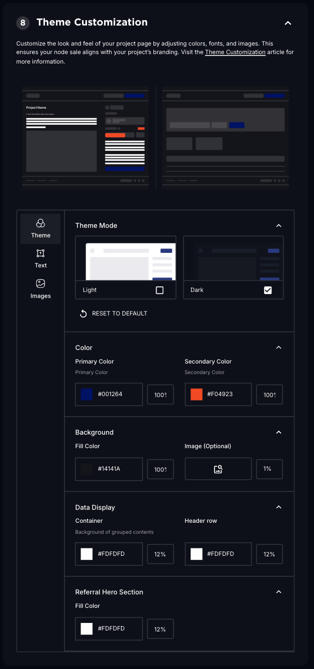The width and height of the screenshot is (314, 669).
Task: Edit the Referral Hero 12% opacity field
Action: 160,628
